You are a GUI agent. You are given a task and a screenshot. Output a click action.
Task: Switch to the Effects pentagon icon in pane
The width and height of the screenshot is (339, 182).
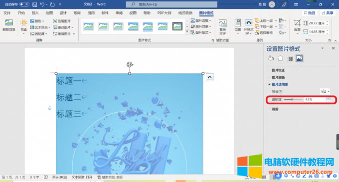280,58
